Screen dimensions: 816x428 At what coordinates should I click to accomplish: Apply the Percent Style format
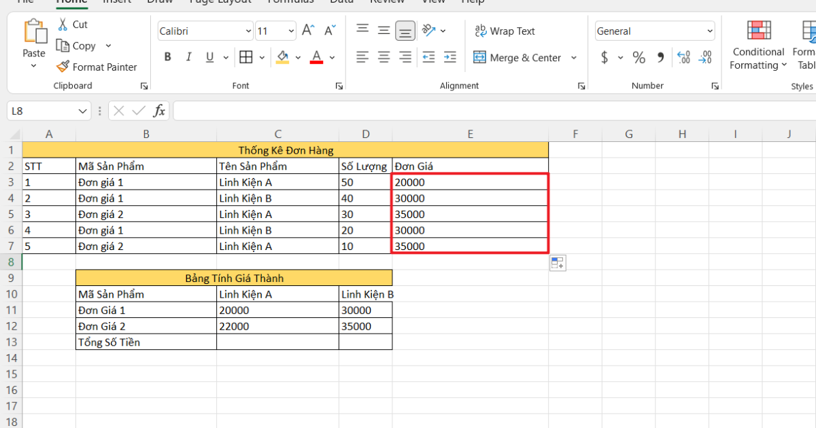click(639, 58)
